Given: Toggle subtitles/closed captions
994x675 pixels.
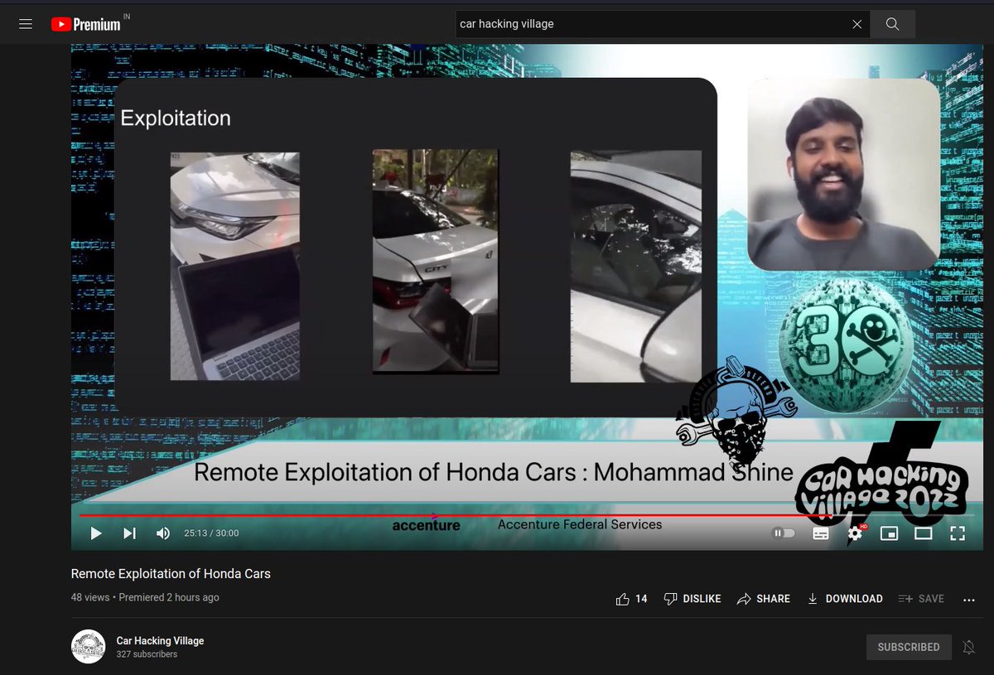Looking at the screenshot, I should pos(821,533).
